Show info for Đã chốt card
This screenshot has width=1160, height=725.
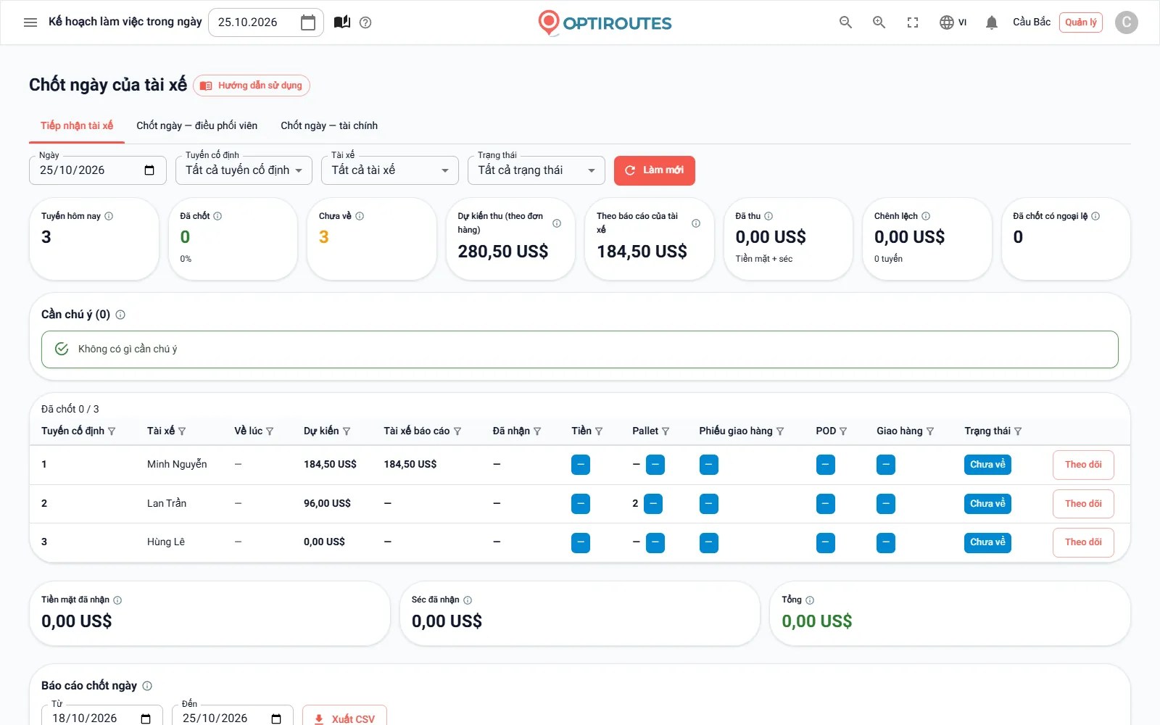[217, 216]
